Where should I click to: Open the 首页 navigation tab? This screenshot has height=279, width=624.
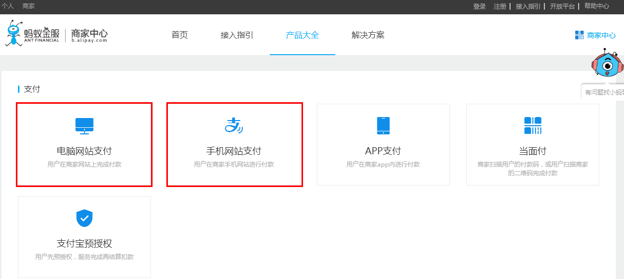pos(180,35)
